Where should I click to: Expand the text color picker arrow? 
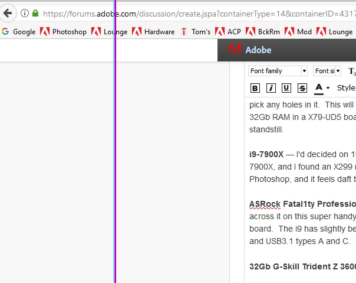(328, 88)
